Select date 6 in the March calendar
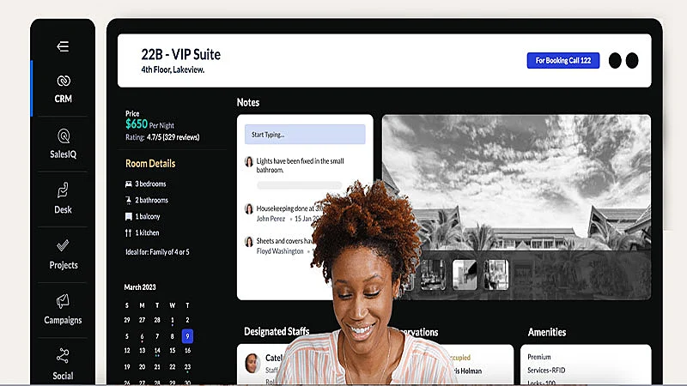The height and width of the screenshot is (386, 687). [142, 336]
